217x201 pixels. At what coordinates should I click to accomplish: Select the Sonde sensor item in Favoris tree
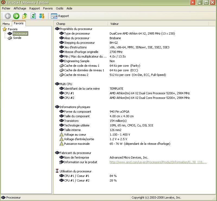17,38
